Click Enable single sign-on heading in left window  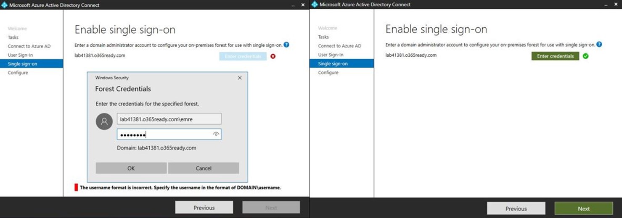(x=125, y=30)
